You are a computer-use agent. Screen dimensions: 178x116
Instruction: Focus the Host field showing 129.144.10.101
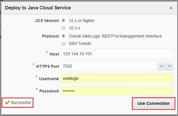[117, 54]
